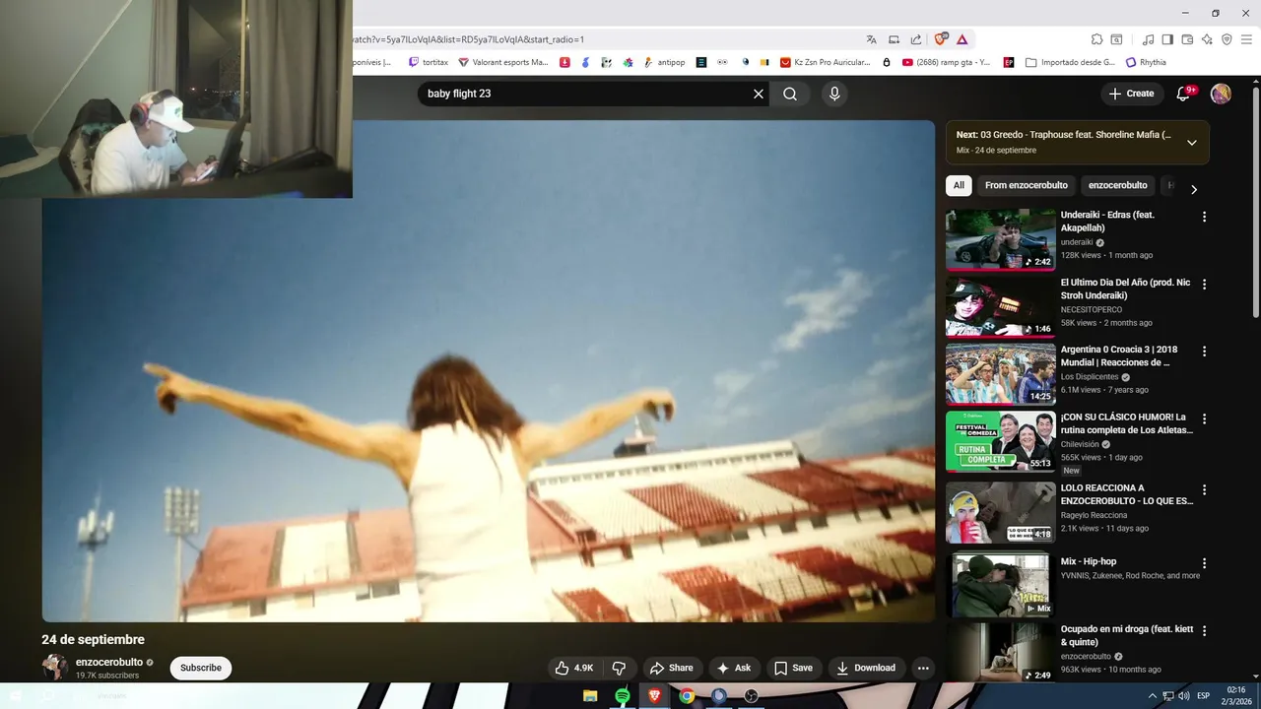1261x709 pixels.
Task: Open options for Mix - Hip-hop item
Action: pos(1204,563)
